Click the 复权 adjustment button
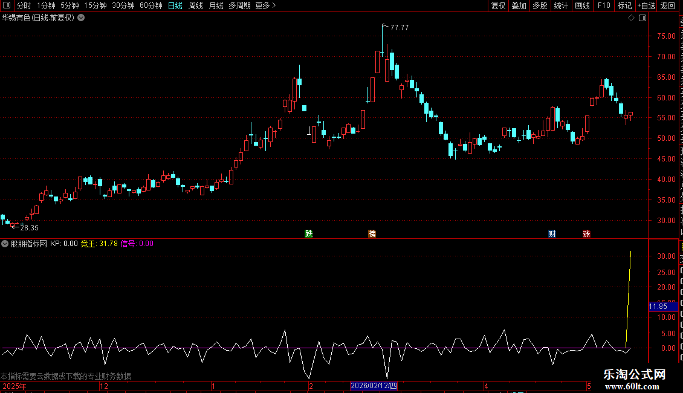This screenshot has height=393, width=683. point(498,5)
